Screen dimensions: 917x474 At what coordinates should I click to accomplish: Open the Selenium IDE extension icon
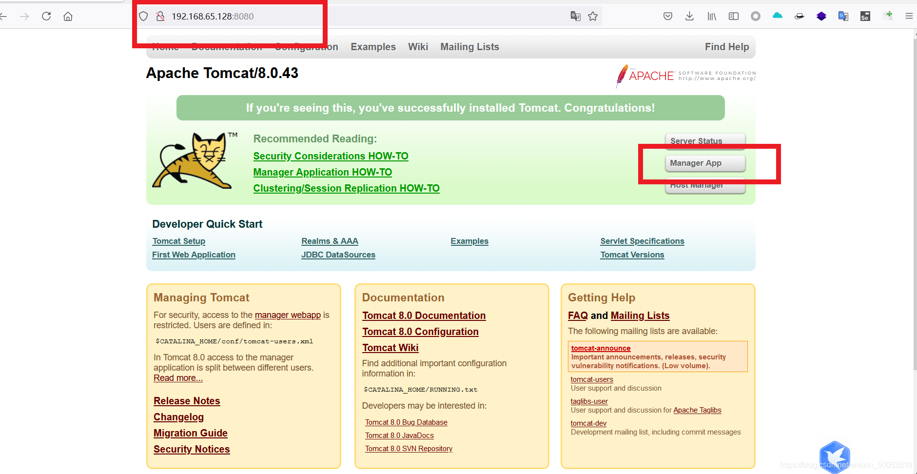pos(865,17)
